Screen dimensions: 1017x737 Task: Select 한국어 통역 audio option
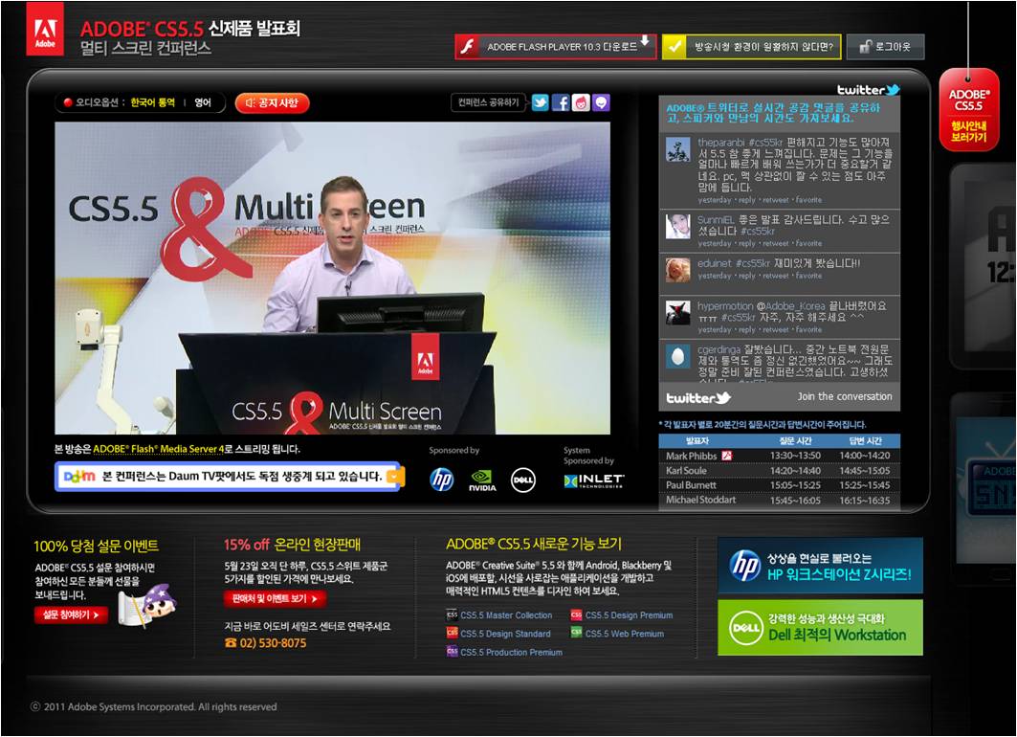[x=154, y=102]
